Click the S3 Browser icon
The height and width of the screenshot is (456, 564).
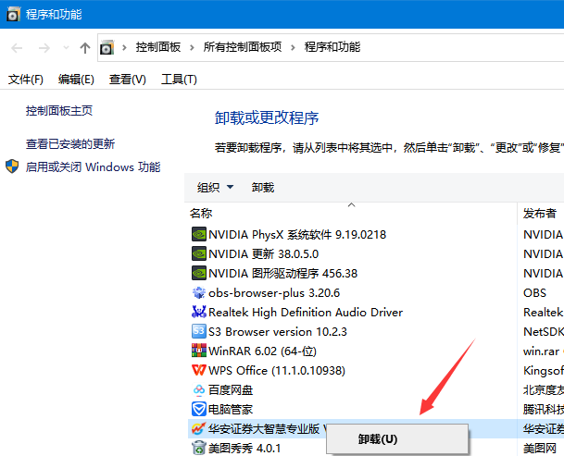pos(198,331)
